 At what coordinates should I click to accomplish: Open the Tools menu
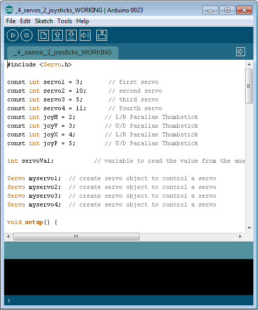tap(65, 21)
